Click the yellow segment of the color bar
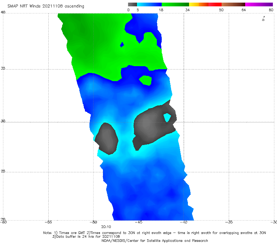The height and width of the screenshot is (243, 277). pos(194,4)
